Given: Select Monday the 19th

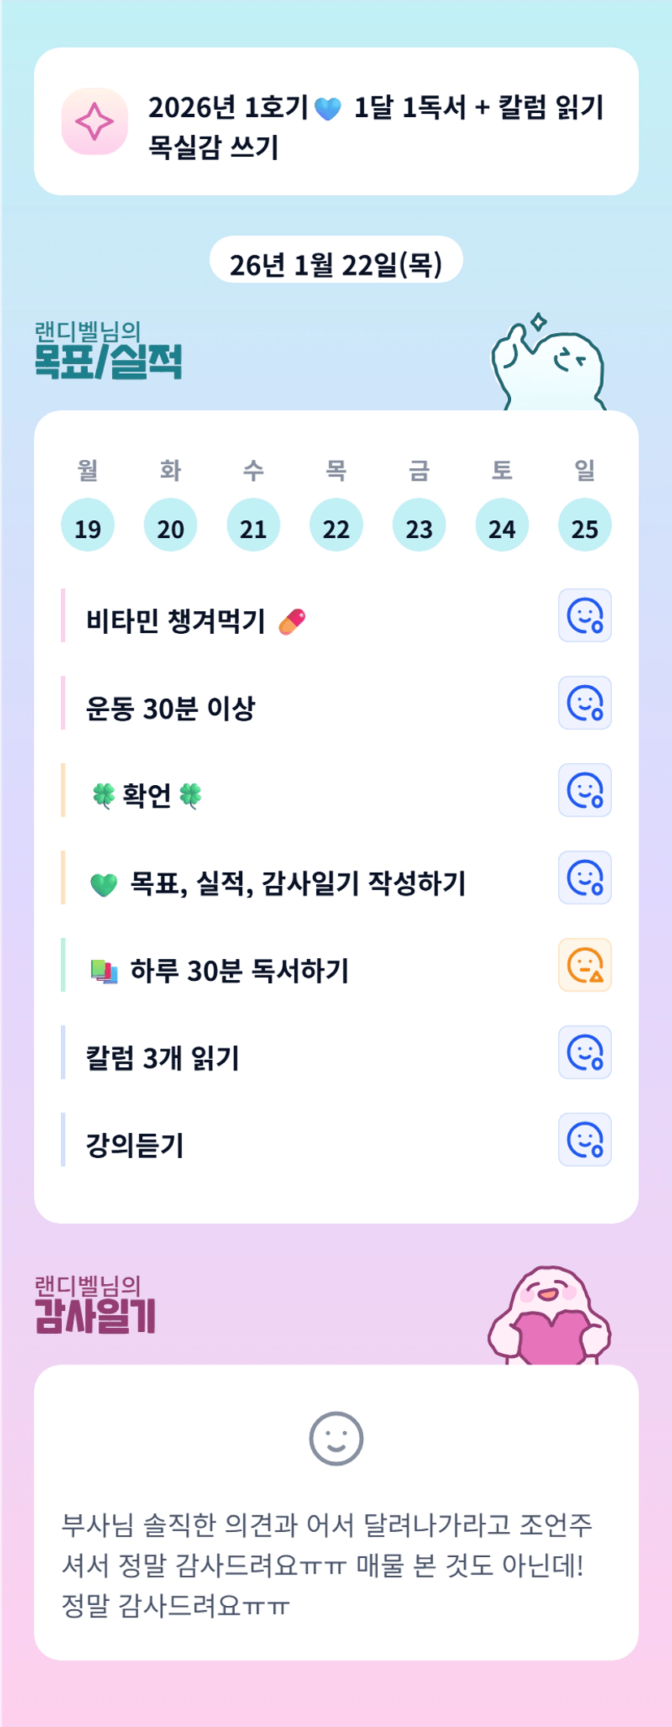Looking at the screenshot, I should click(x=88, y=526).
